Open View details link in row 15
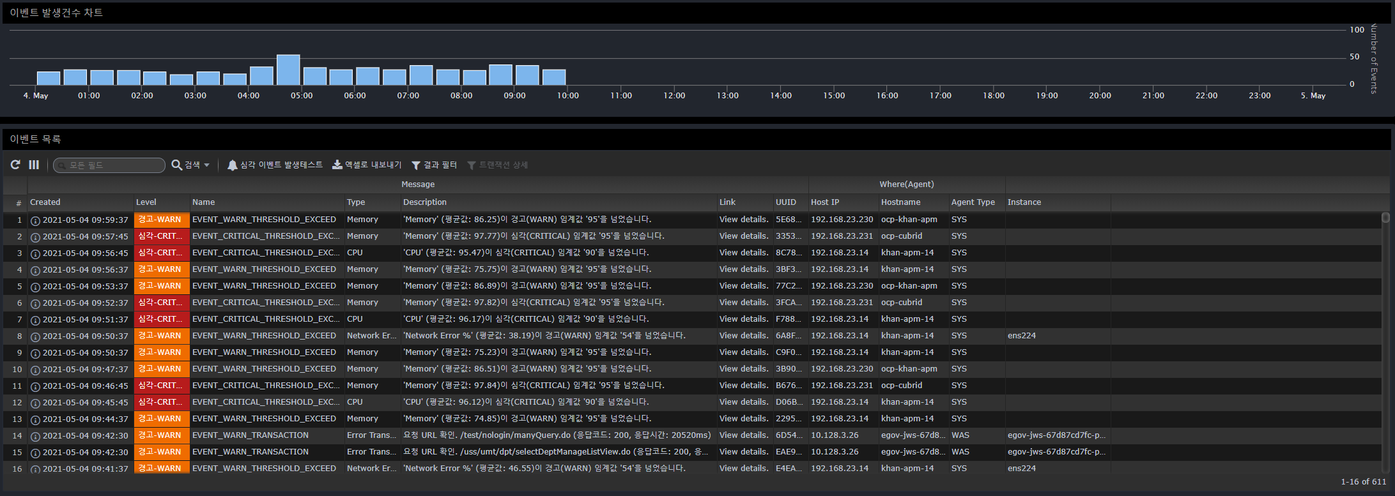This screenshot has width=1395, height=496. point(743,452)
